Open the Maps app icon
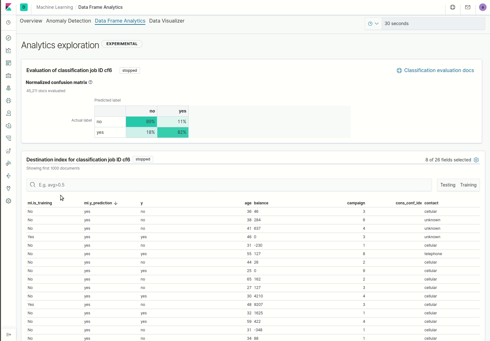The width and height of the screenshot is (490, 341). [8, 88]
